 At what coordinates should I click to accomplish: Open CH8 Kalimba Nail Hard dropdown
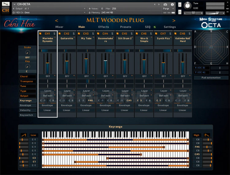pos(183,40)
